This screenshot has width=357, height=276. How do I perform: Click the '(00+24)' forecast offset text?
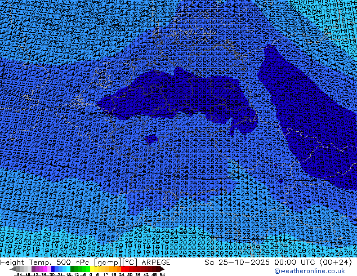[336, 262]
